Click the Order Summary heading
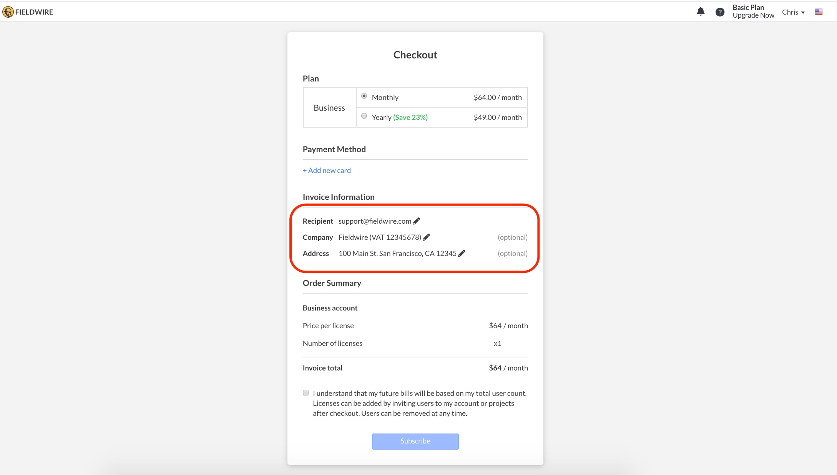837x475 pixels. tap(332, 283)
